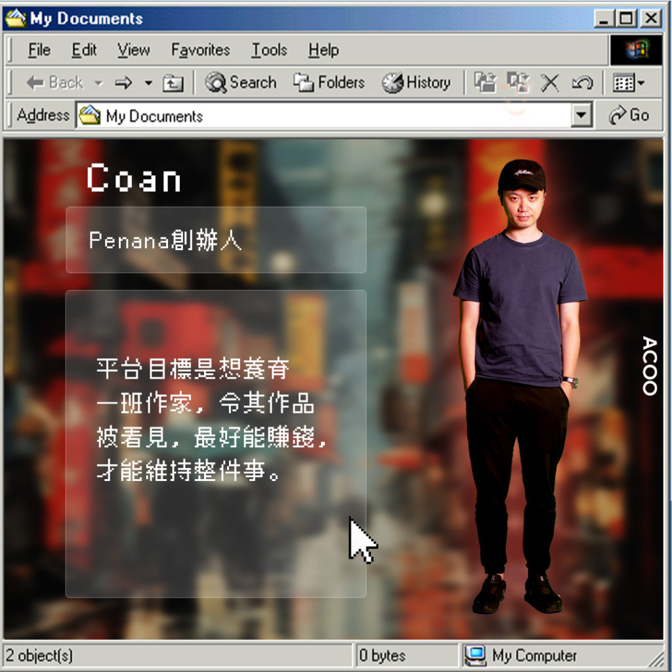Go up one folder level
The height and width of the screenshot is (672, 672).
[173, 83]
